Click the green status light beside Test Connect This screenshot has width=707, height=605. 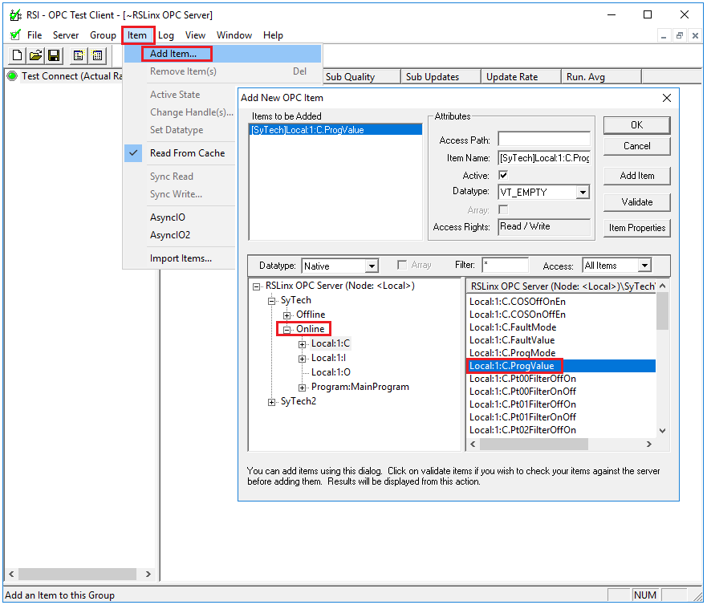click(12, 76)
